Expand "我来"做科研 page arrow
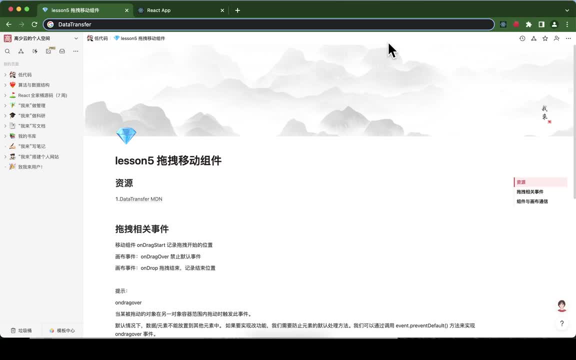This screenshot has width=576, height=360. (x=5, y=115)
